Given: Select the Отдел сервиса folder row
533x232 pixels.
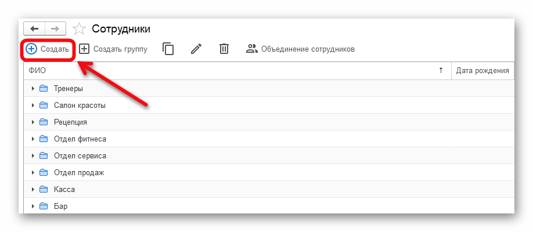Looking at the screenshot, I should click(x=80, y=156).
